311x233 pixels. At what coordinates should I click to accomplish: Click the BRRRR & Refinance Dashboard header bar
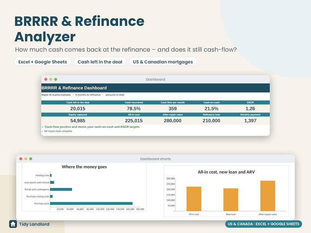pos(155,88)
